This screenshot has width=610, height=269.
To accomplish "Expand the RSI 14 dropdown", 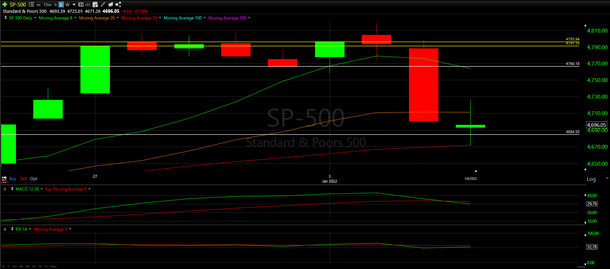I will [x=30, y=229].
